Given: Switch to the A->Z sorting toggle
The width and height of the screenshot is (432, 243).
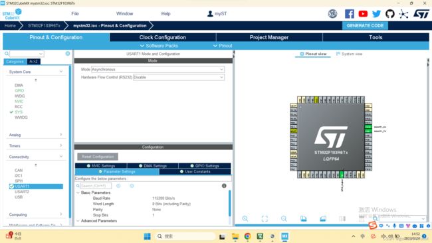Looking at the screenshot, I should 34,61.
